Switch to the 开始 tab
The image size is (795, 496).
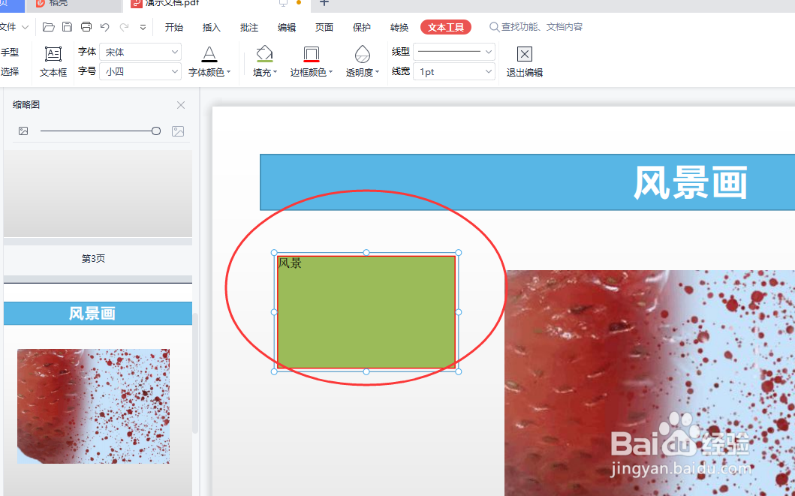tap(174, 27)
